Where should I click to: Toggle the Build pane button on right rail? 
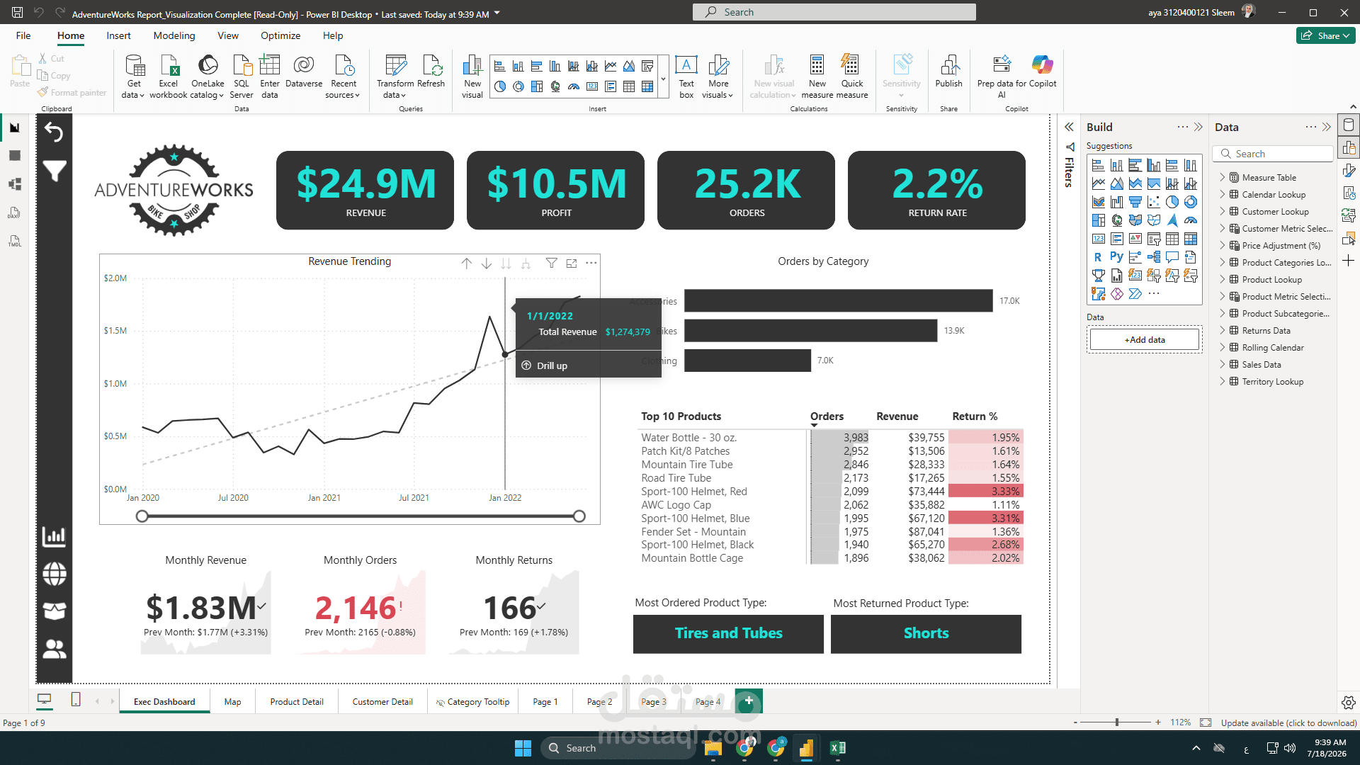pos(1349,148)
